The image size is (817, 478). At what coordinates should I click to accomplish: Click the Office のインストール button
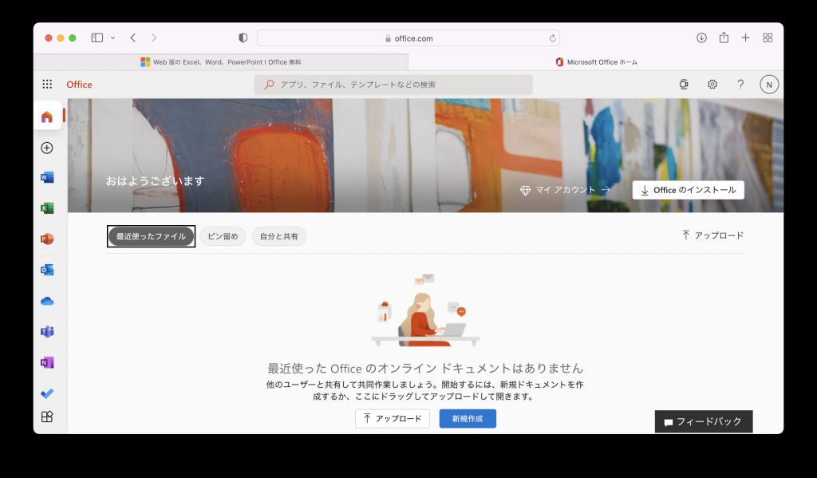[x=688, y=190]
